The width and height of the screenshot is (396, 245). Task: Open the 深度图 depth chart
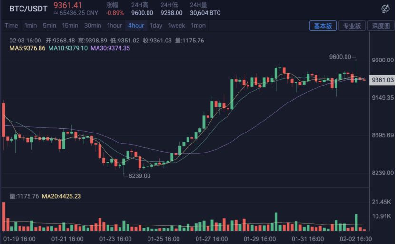381,26
